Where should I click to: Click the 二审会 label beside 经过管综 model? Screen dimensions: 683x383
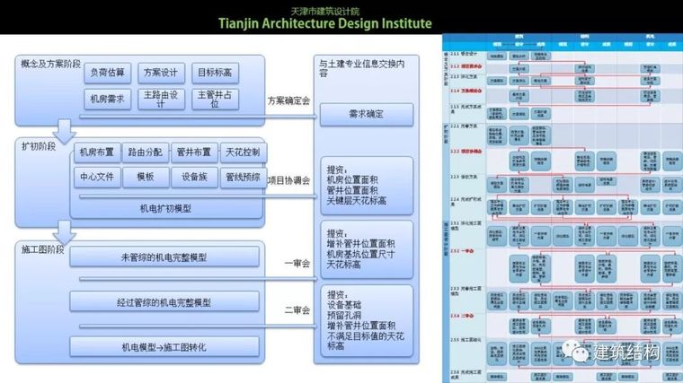coord(297,310)
